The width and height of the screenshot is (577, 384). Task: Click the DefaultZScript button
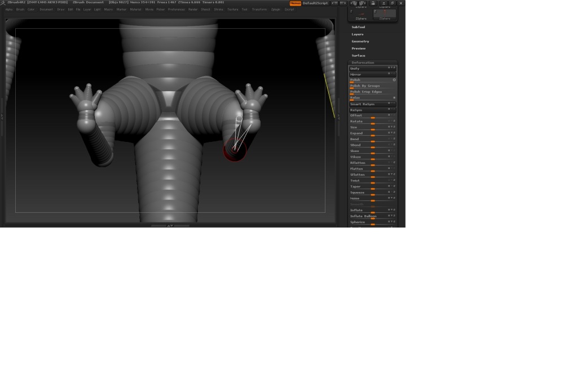coord(315,3)
